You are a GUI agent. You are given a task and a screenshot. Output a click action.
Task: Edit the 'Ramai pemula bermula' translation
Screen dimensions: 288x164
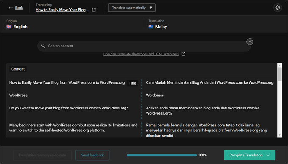[206, 131]
